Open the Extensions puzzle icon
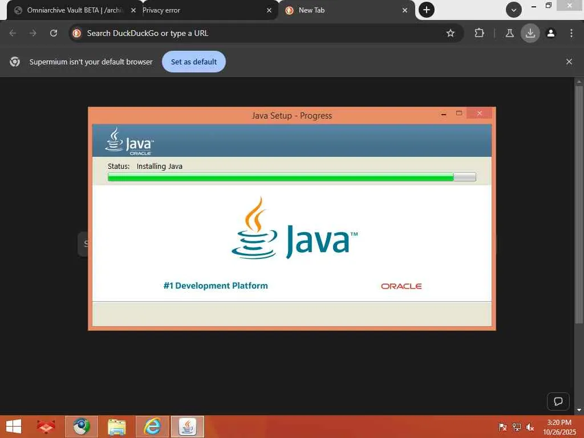584x438 pixels. (479, 33)
